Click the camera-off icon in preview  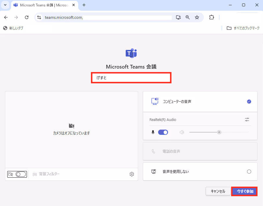pos(72,126)
